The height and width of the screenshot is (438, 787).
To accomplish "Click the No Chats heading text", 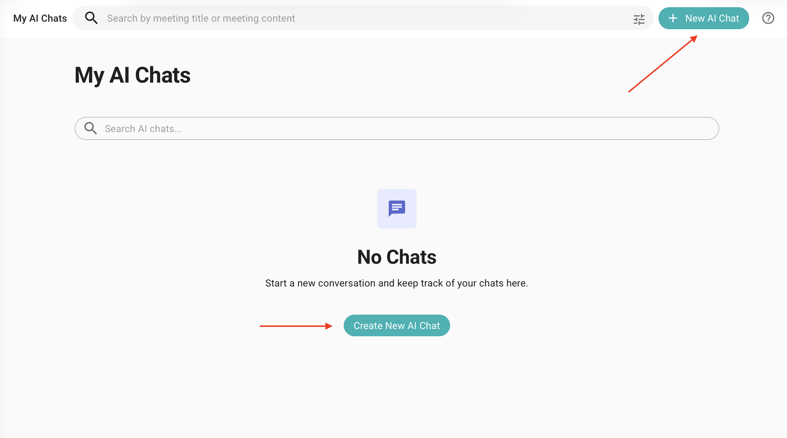I will (x=396, y=257).
